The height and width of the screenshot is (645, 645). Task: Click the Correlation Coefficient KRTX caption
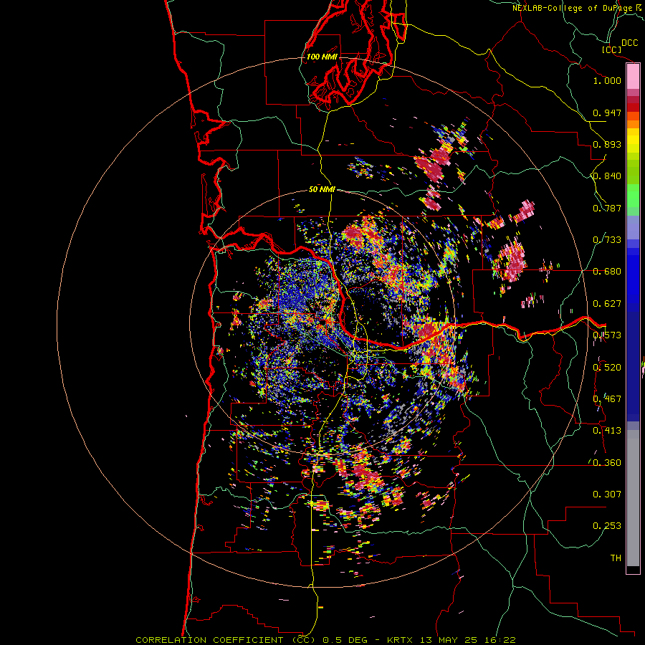(x=325, y=640)
